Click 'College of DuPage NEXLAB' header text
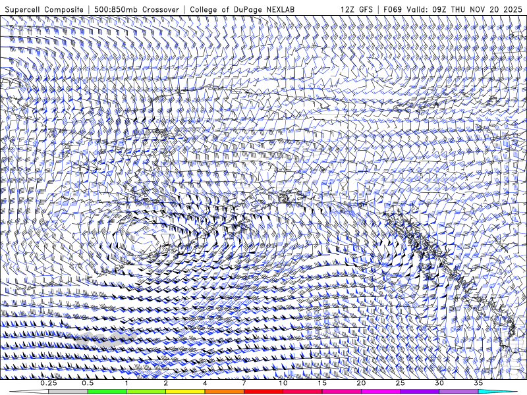527x395 pixels. tap(242, 10)
